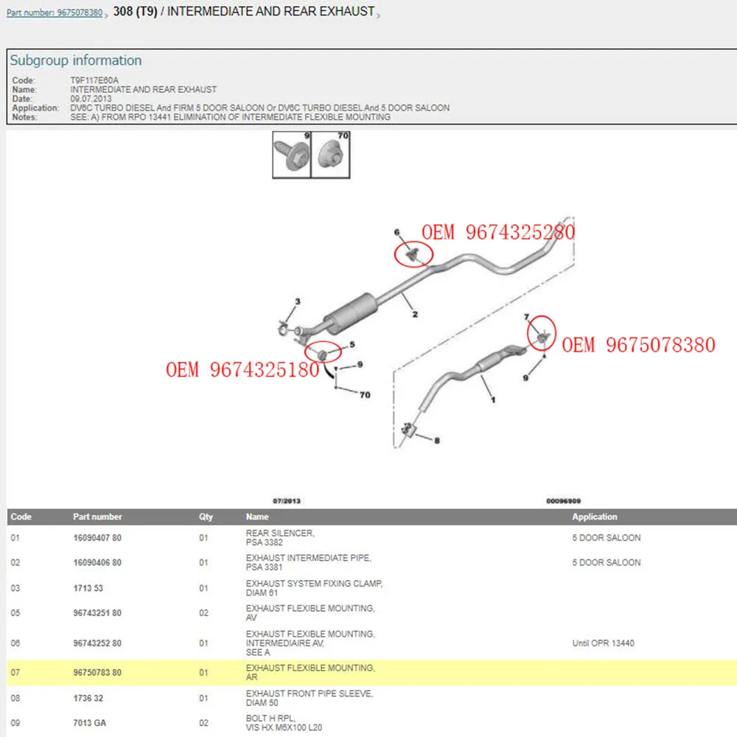Click callout number 5 in diagram
The height and width of the screenshot is (737, 737).
click(x=352, y=344)
